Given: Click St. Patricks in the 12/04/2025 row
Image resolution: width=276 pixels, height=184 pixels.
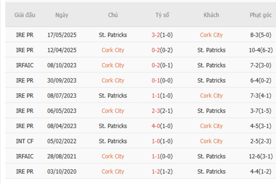Looking at the screenshot, I should point(211,50).
